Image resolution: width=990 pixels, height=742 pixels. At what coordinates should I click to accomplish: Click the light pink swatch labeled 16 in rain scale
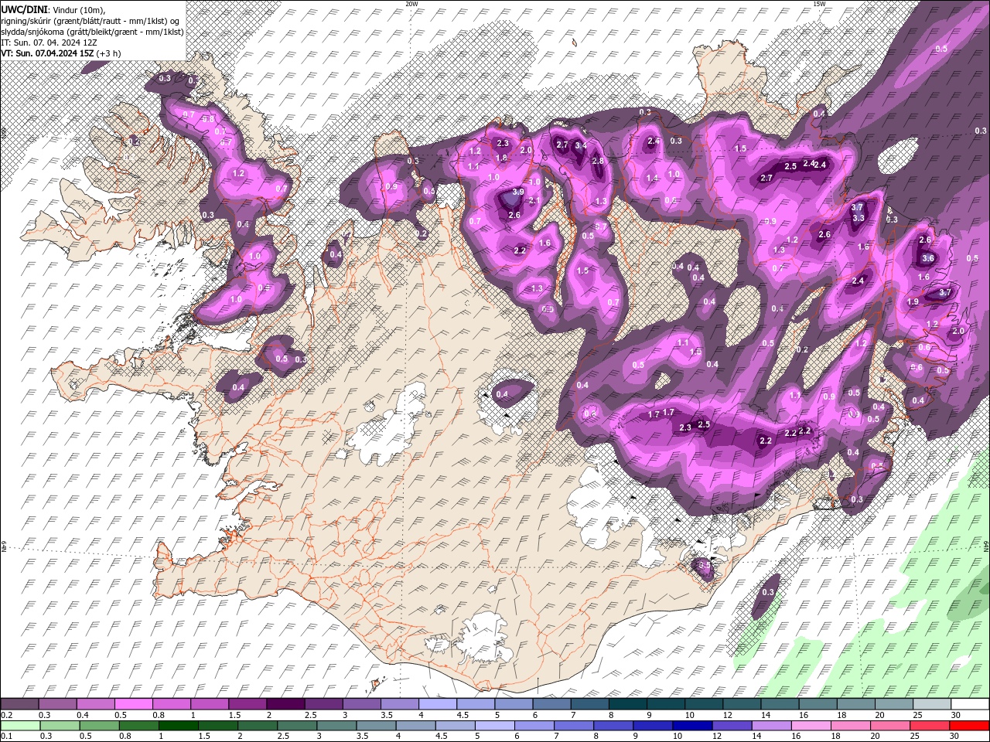pyautogui.click(x=811, y=727)
